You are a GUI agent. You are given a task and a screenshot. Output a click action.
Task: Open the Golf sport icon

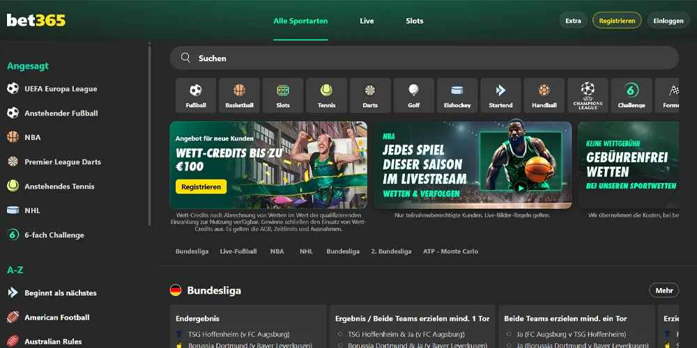413,95
